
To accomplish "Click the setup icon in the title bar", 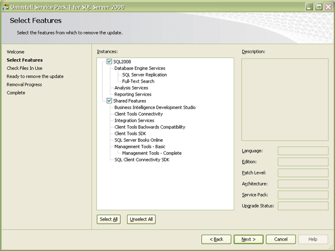I will [x=6, y=7].
